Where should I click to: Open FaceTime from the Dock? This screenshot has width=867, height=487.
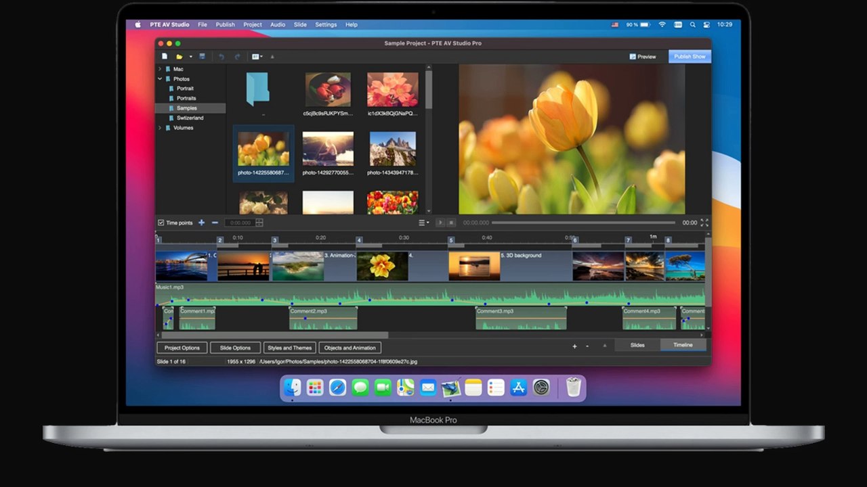383,388
